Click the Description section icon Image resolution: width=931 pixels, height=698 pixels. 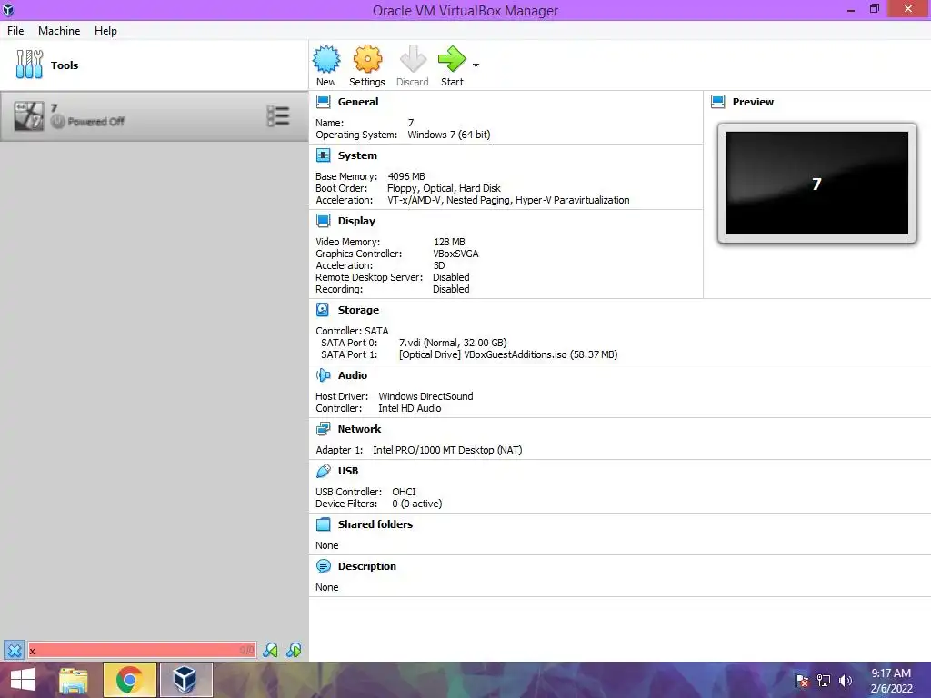coord(323,566)
